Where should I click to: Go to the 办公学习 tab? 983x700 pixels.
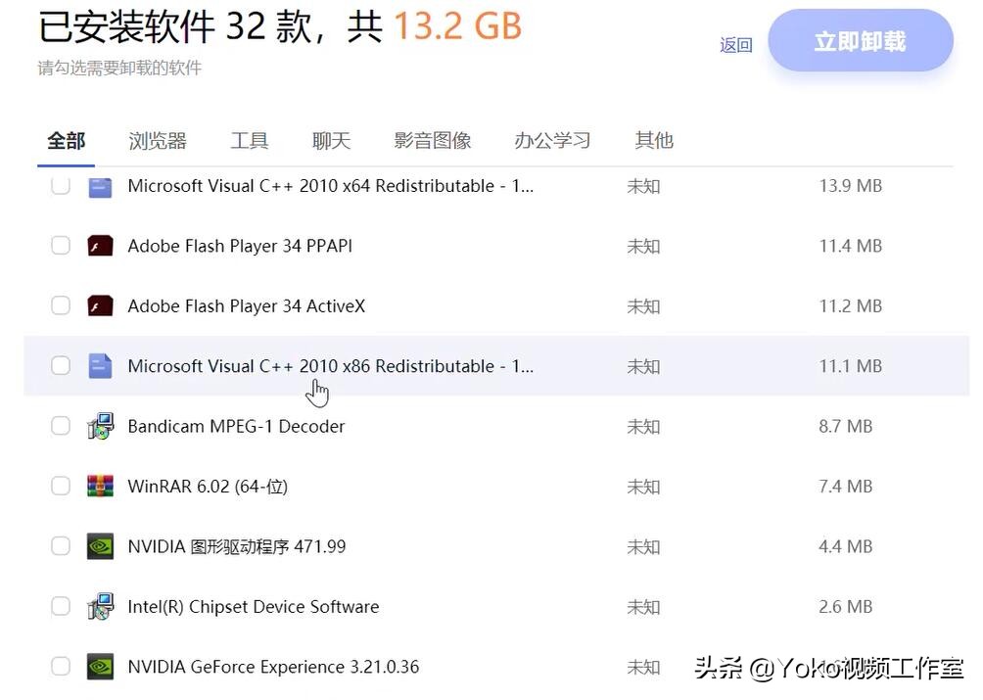point(552,140)
